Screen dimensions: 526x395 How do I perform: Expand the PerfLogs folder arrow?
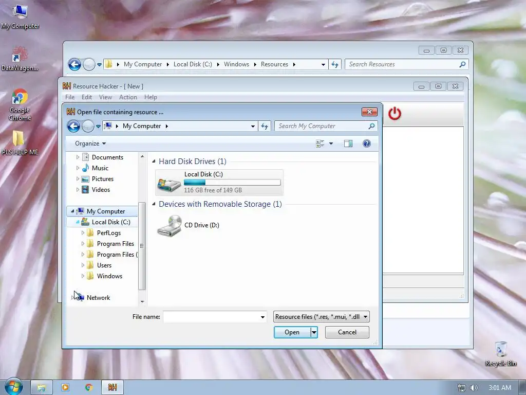pyautogui.click(x=83, y=233)
